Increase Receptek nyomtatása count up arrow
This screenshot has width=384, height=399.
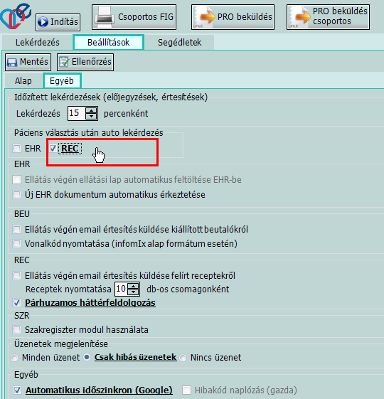click(133, 287)
